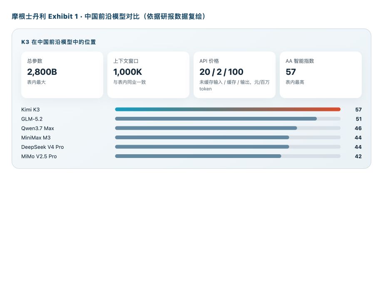Screen dimensions: 383x291
Task: Click the value 2,800B
Action: point(42,72)
